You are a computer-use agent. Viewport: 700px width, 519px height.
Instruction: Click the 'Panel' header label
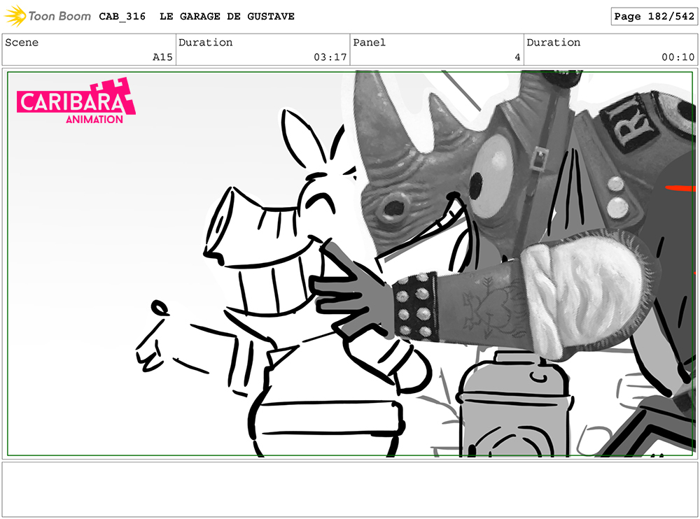[369, 43]
